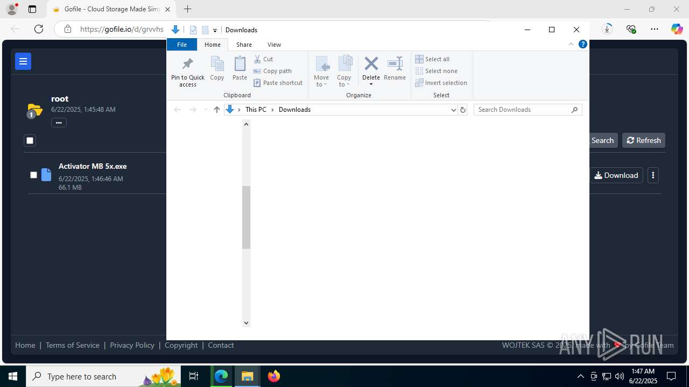Switch to the Home ribbon tab
The width and height of the screenshot is (689, 387).
213,45
